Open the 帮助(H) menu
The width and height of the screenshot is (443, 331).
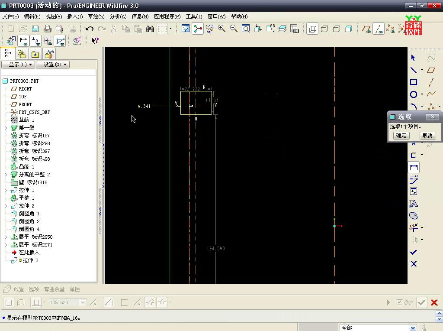239,16
